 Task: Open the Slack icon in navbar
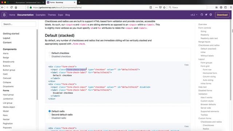click(211, 15)
